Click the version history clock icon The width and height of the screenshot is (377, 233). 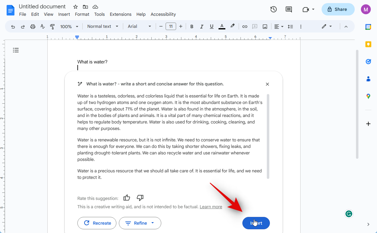click(x=273, y=9)
